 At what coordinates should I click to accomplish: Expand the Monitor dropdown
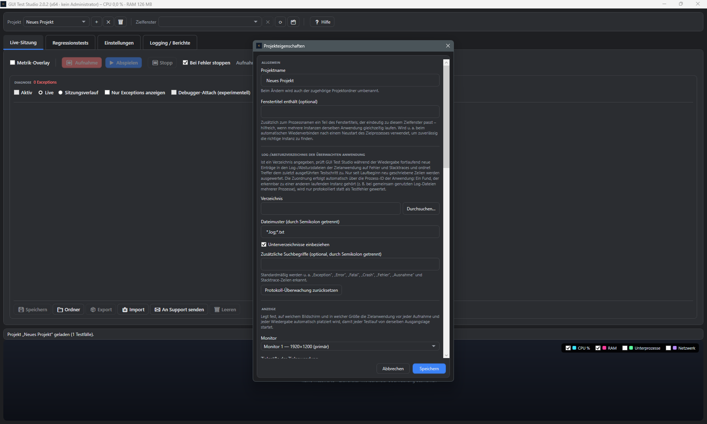point(350,346)
